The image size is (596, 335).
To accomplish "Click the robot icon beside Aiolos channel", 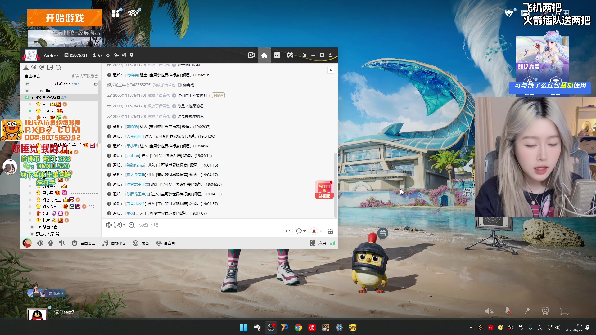I will pyautogui.click(x=96, y=84).
